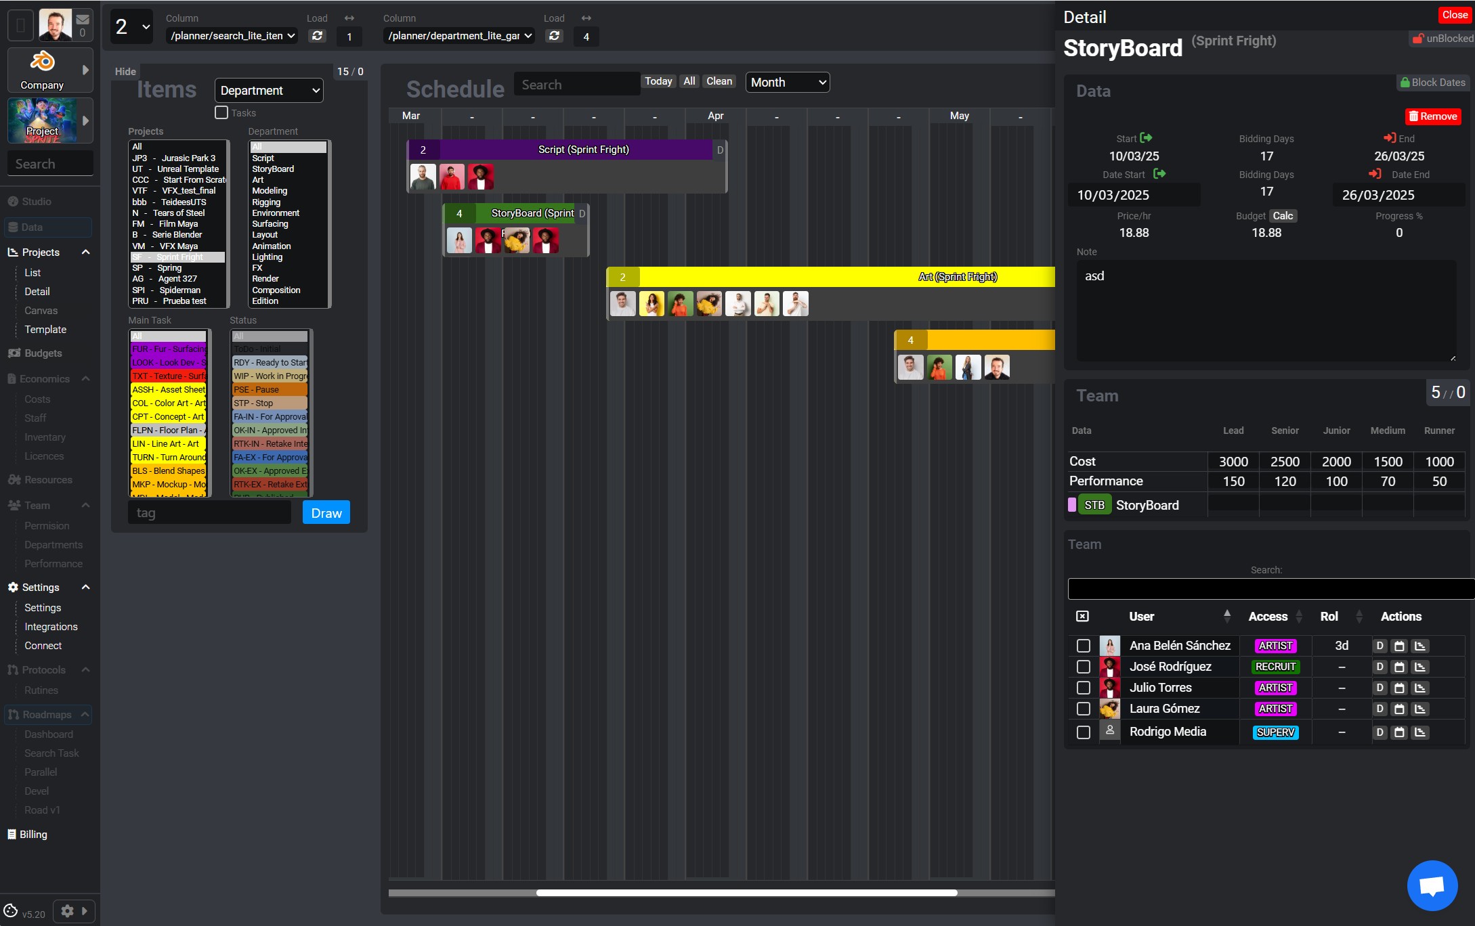Click the gear icon next to version v5.20
1475x926 pixels.
(x=67, y=911)
